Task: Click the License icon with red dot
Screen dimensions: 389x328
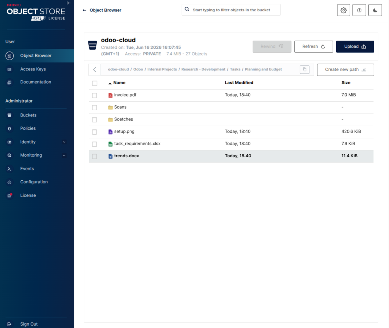Action: (10, 195)
